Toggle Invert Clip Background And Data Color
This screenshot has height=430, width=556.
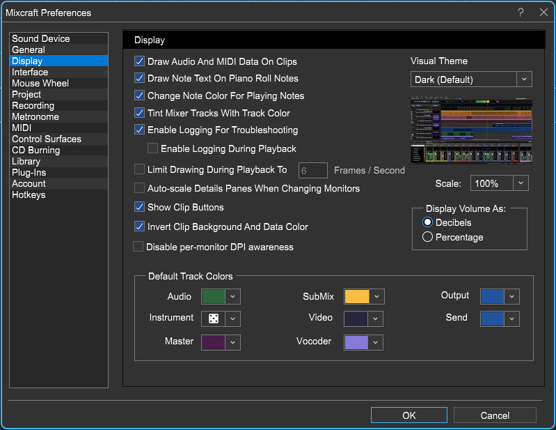click(x=139, y=226)
